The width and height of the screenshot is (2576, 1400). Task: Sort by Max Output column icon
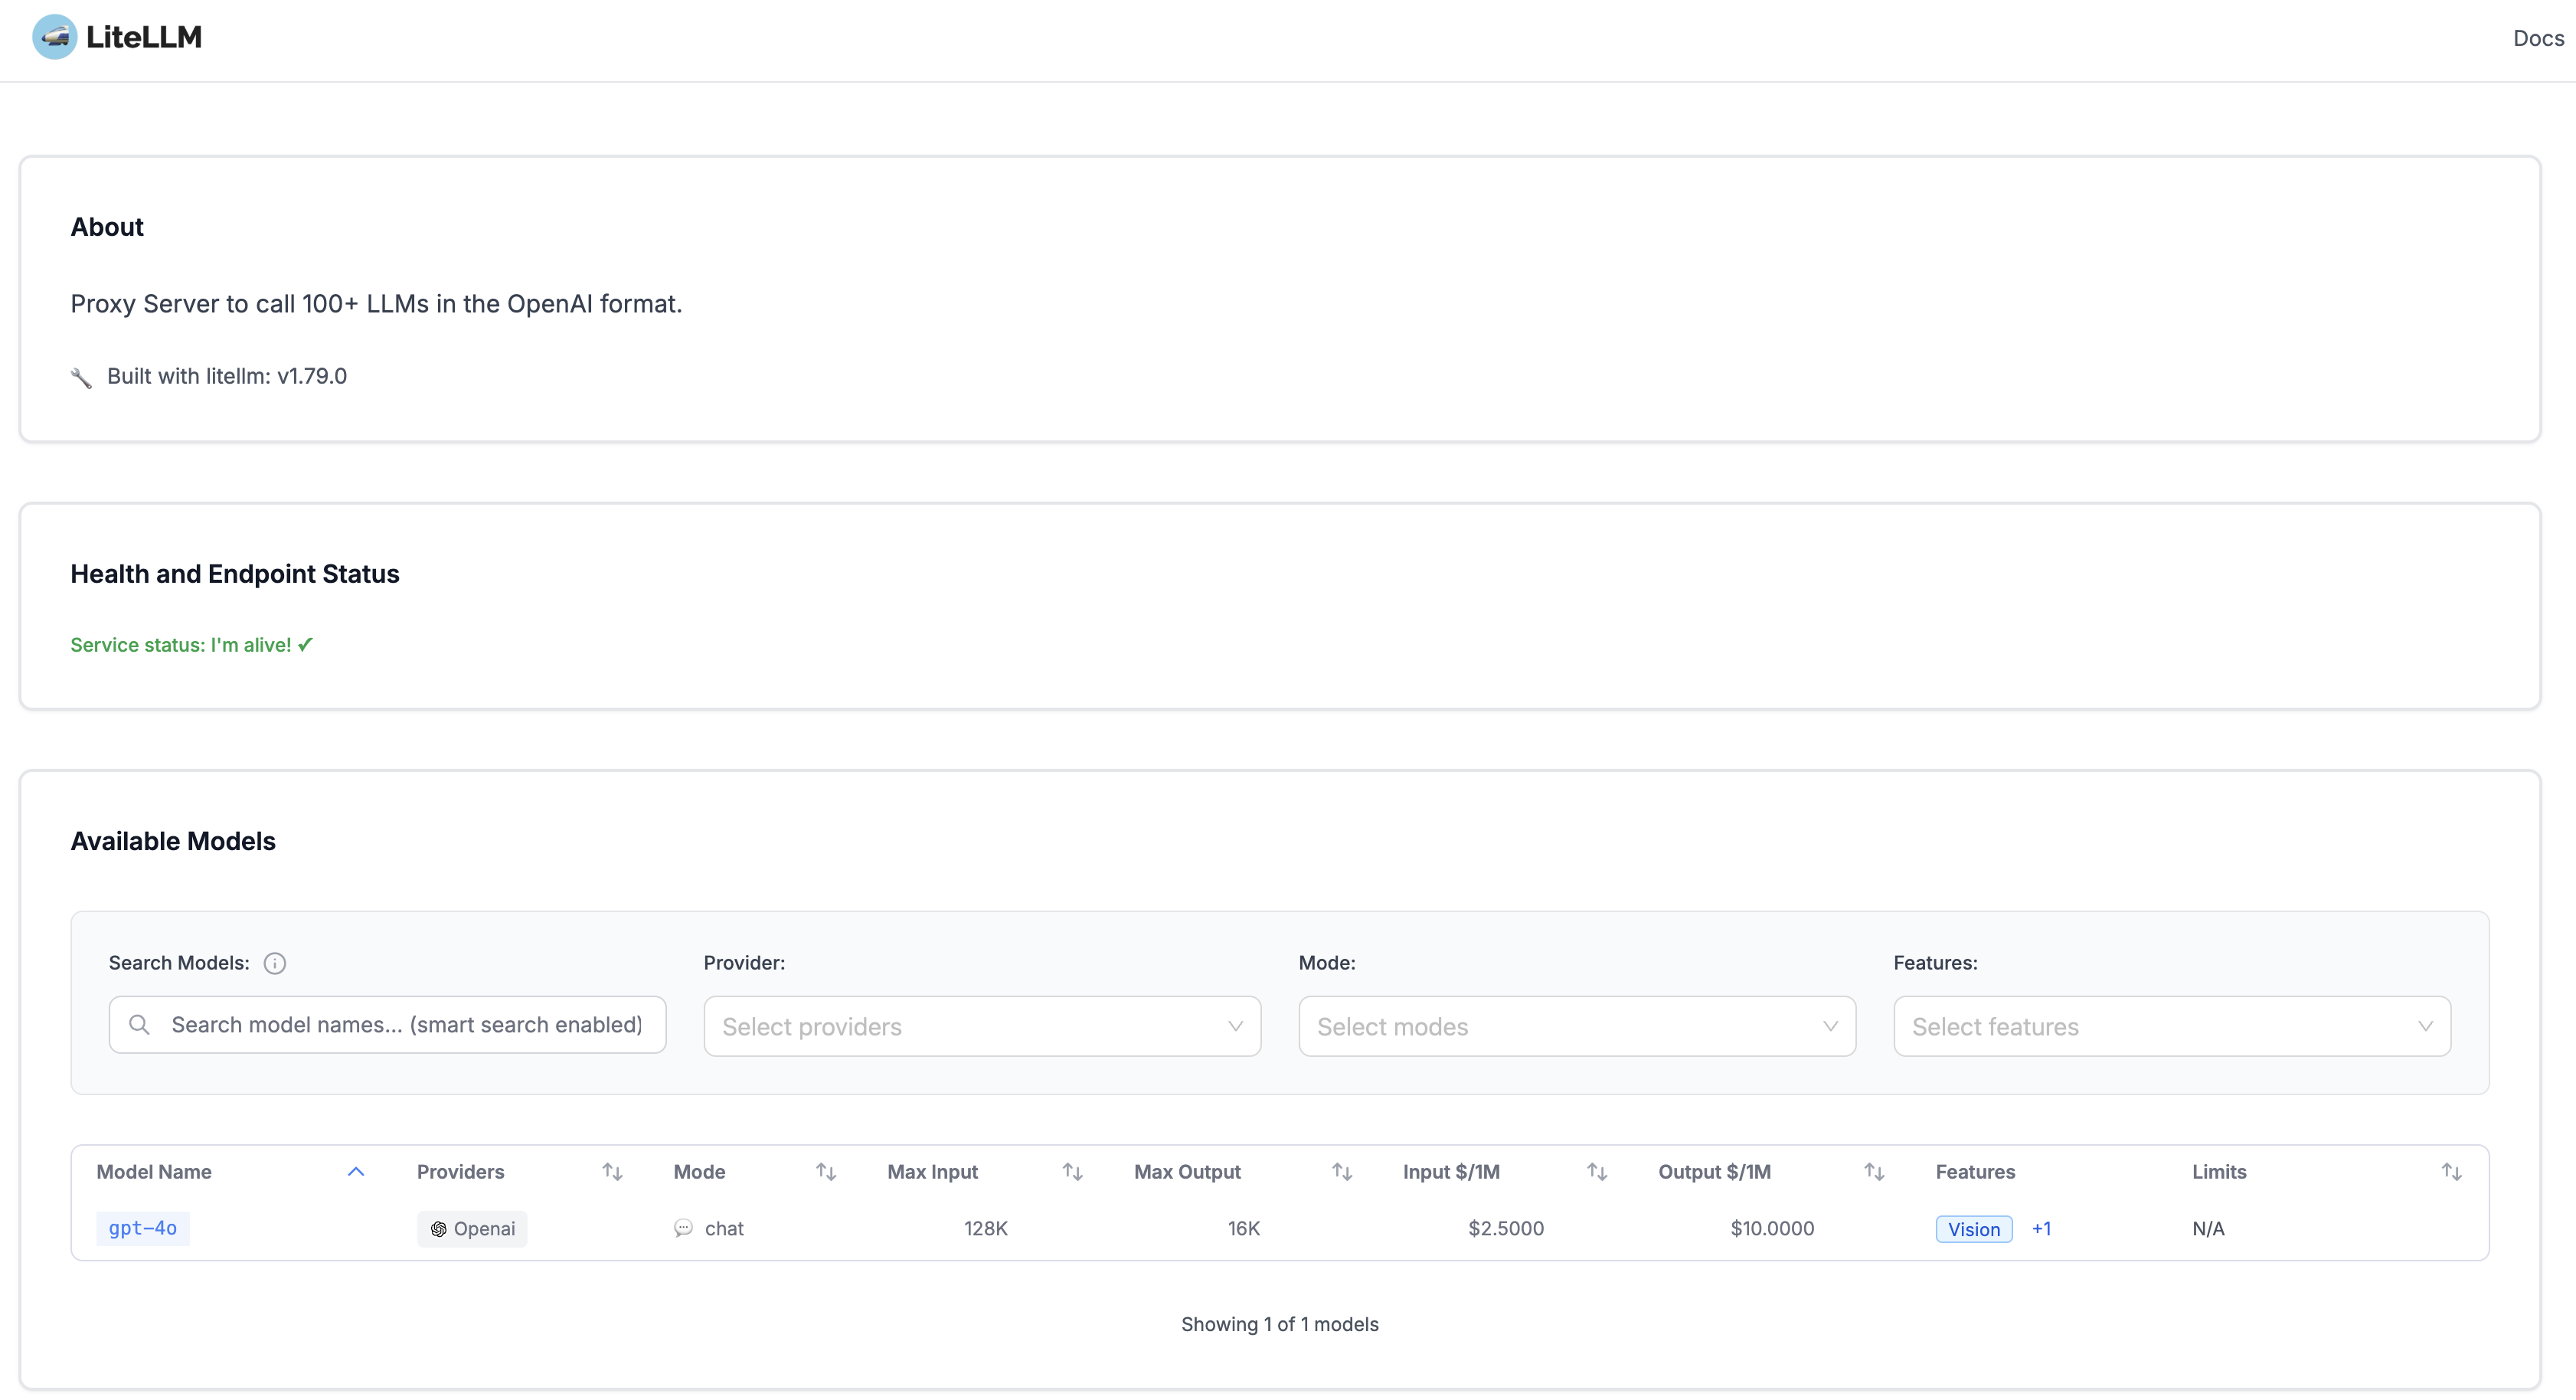point(1342,1171)
